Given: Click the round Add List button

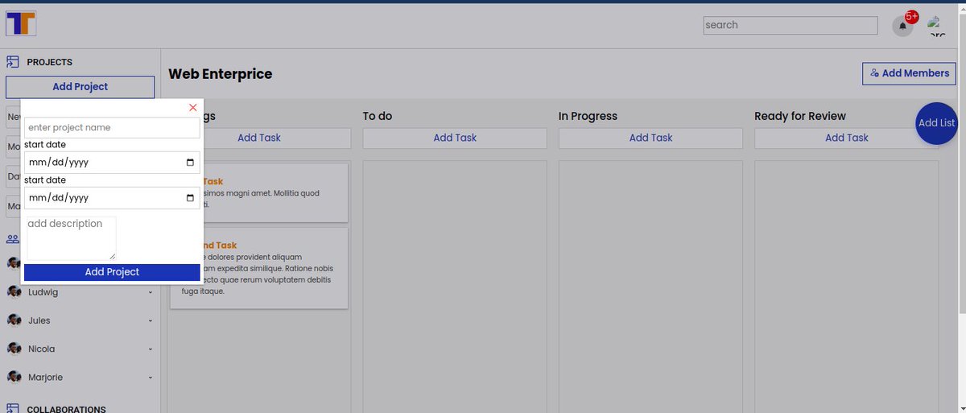Looking at the screenshot, I should click(936, 123).
